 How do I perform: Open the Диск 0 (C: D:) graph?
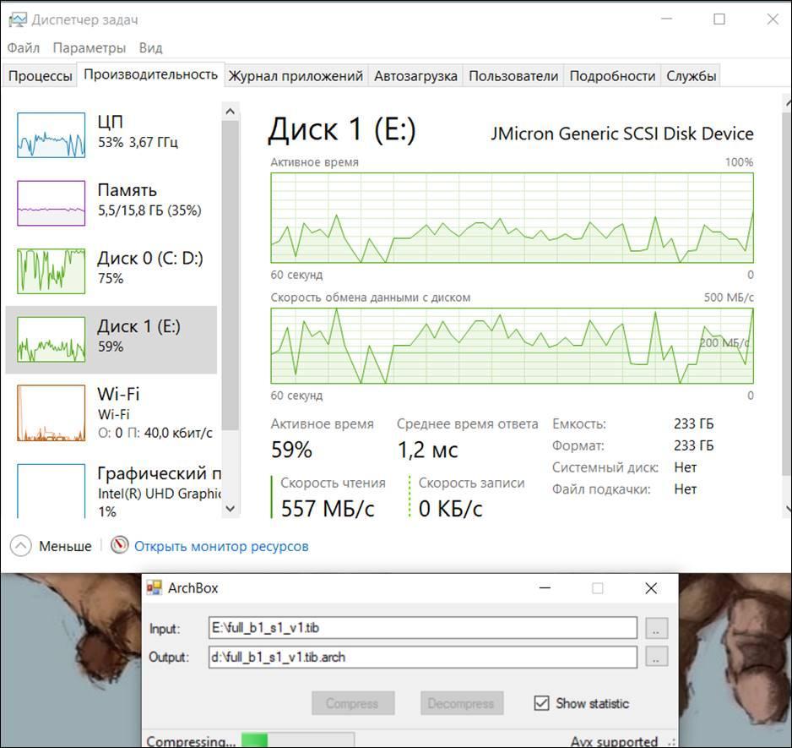[x=52, y=270]
